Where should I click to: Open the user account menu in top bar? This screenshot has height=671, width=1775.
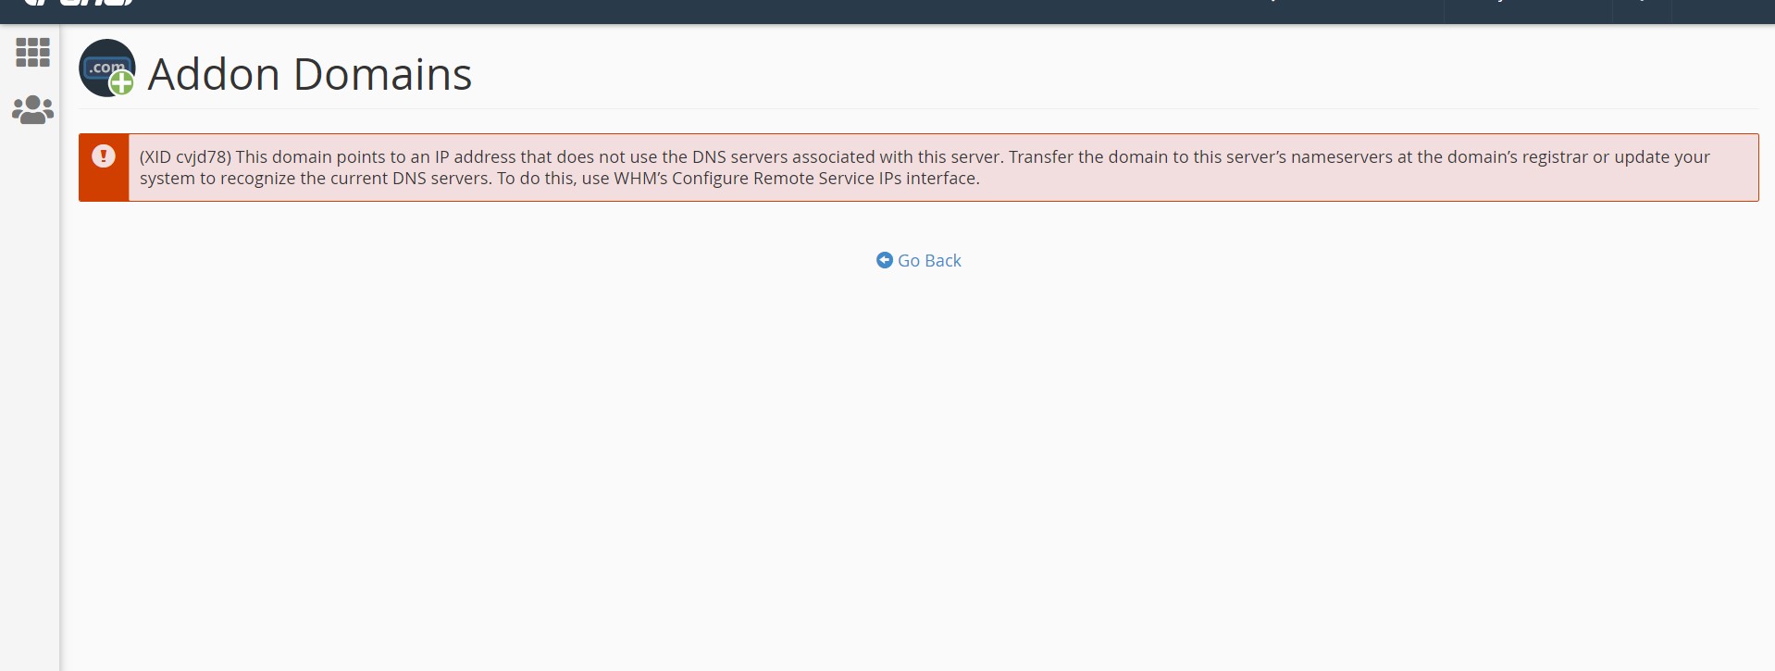(x=1528, y=11)
